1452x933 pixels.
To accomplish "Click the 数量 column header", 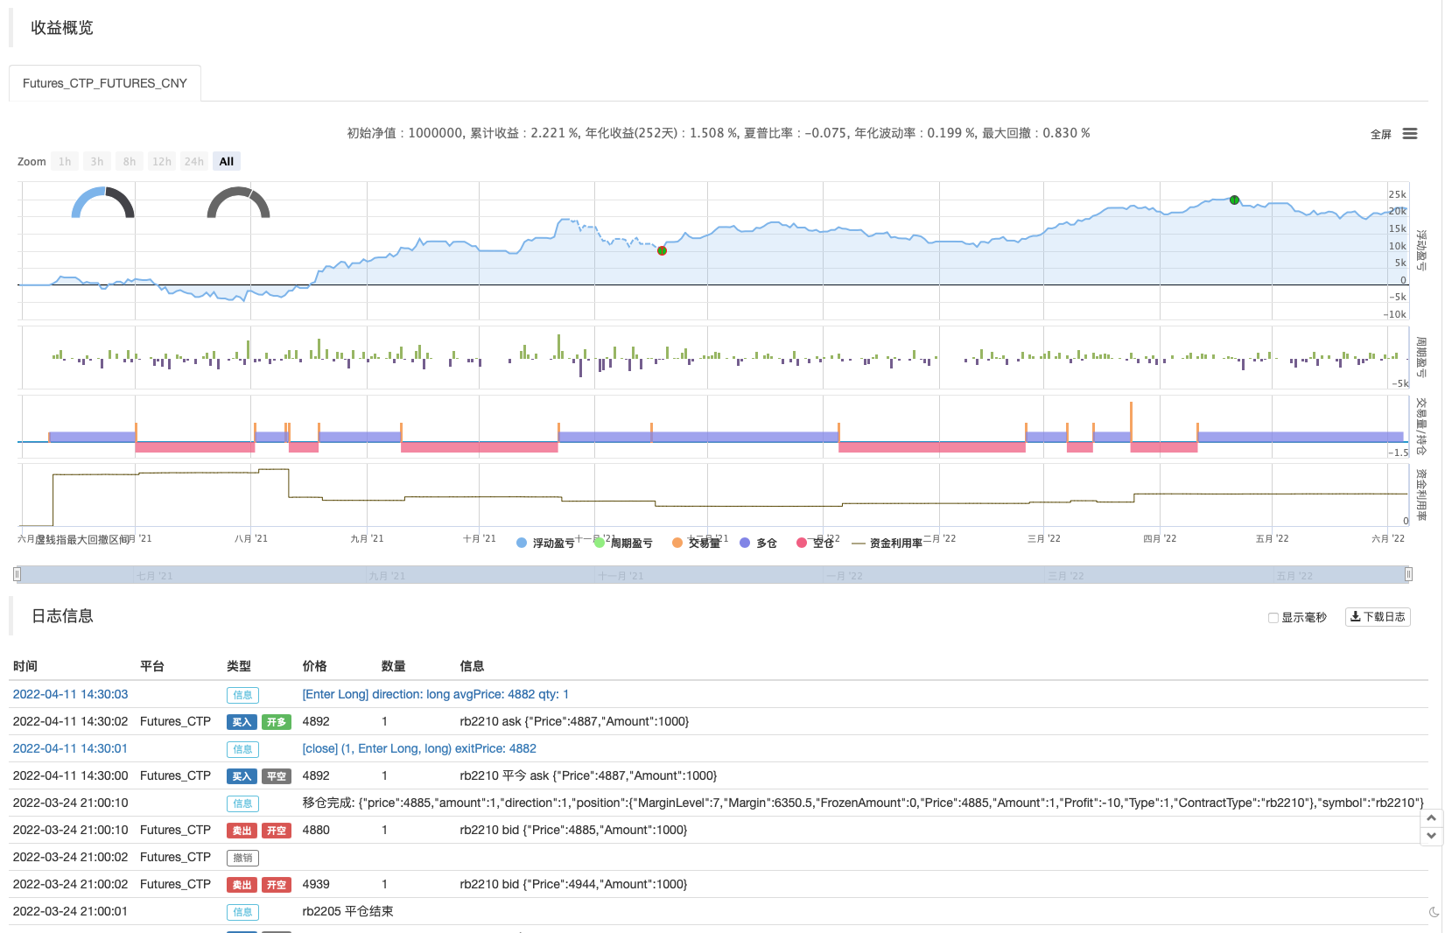I will [393, 666].
